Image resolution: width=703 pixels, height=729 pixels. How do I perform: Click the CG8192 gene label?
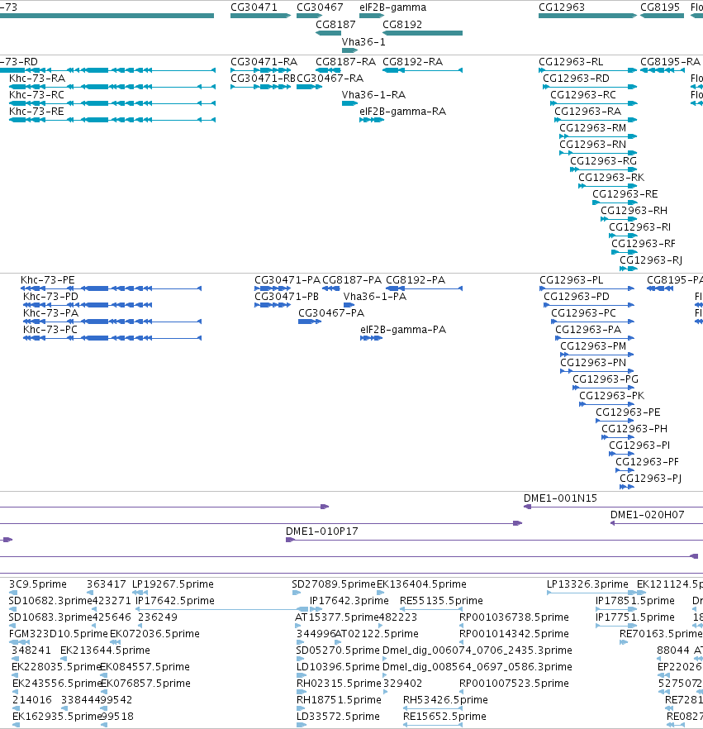402,25
